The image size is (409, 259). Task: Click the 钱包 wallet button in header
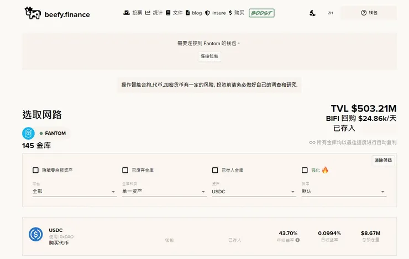[x=369, y=13]
